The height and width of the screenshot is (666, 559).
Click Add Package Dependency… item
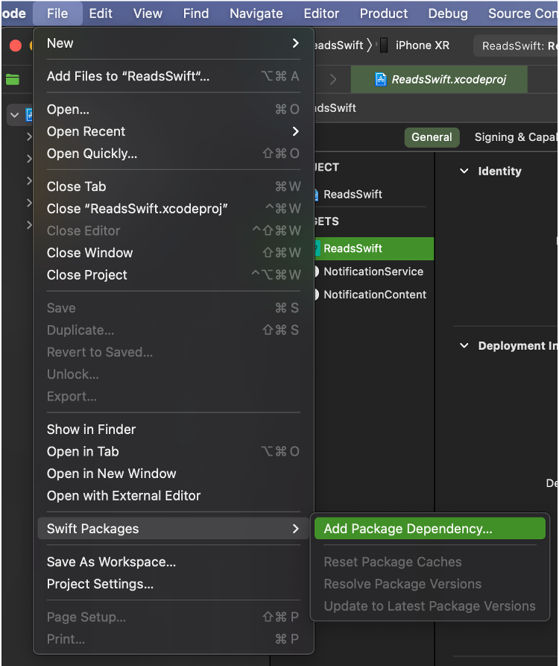click(429, 529)
